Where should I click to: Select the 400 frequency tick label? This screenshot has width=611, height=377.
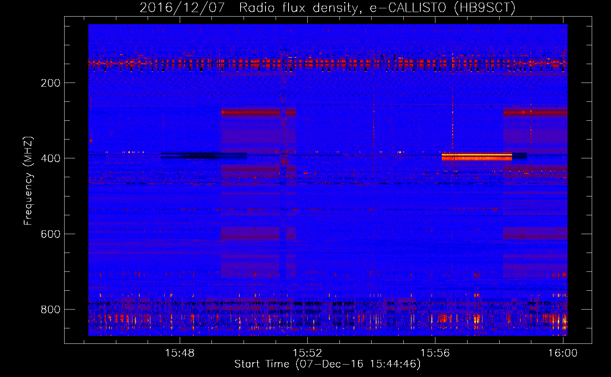pyautogui.click(x=51, y=158)
